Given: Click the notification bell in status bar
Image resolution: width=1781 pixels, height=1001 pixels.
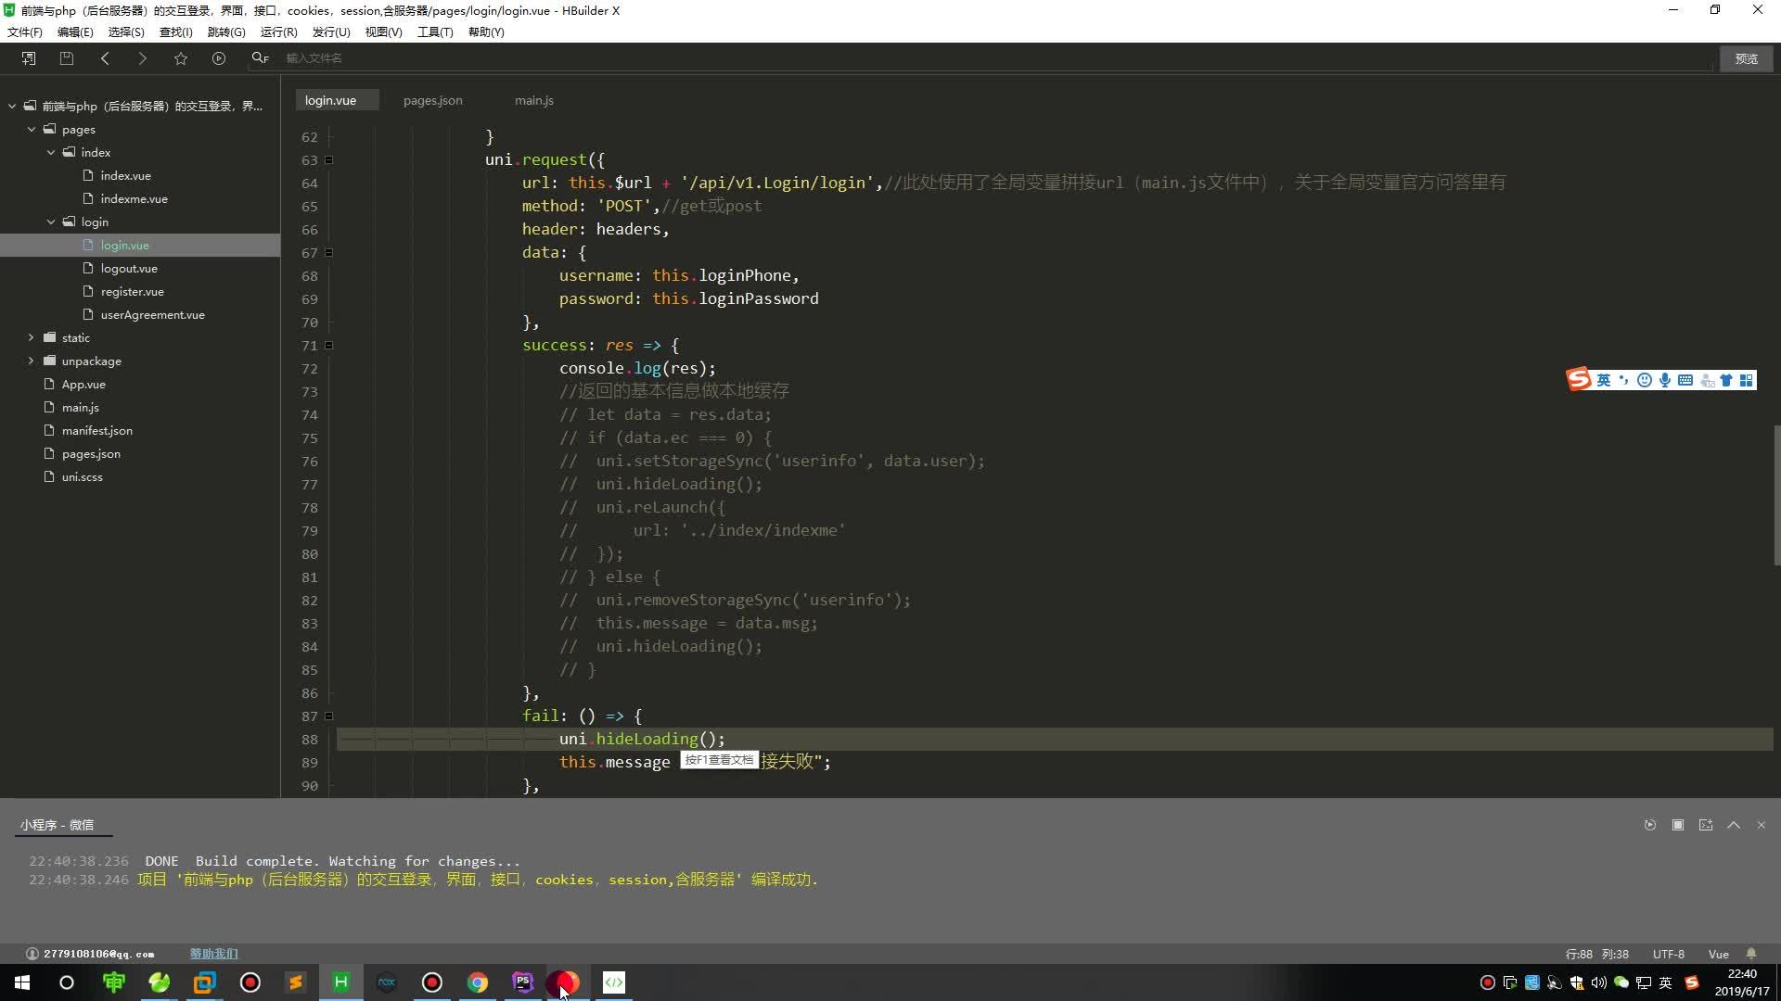Looking at the screenshot, I should (x=1751, y=954).
